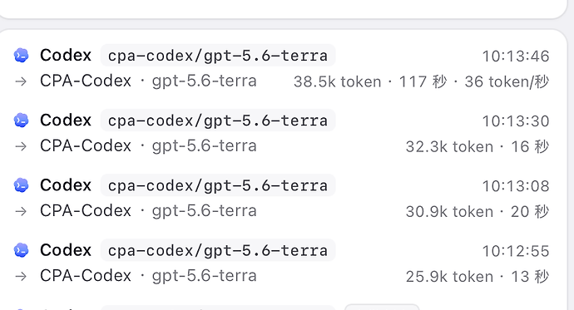Open the 32.3k token · 16 秒 stats
This screenshot has height=310, width=574.
(x=478, y=146)
